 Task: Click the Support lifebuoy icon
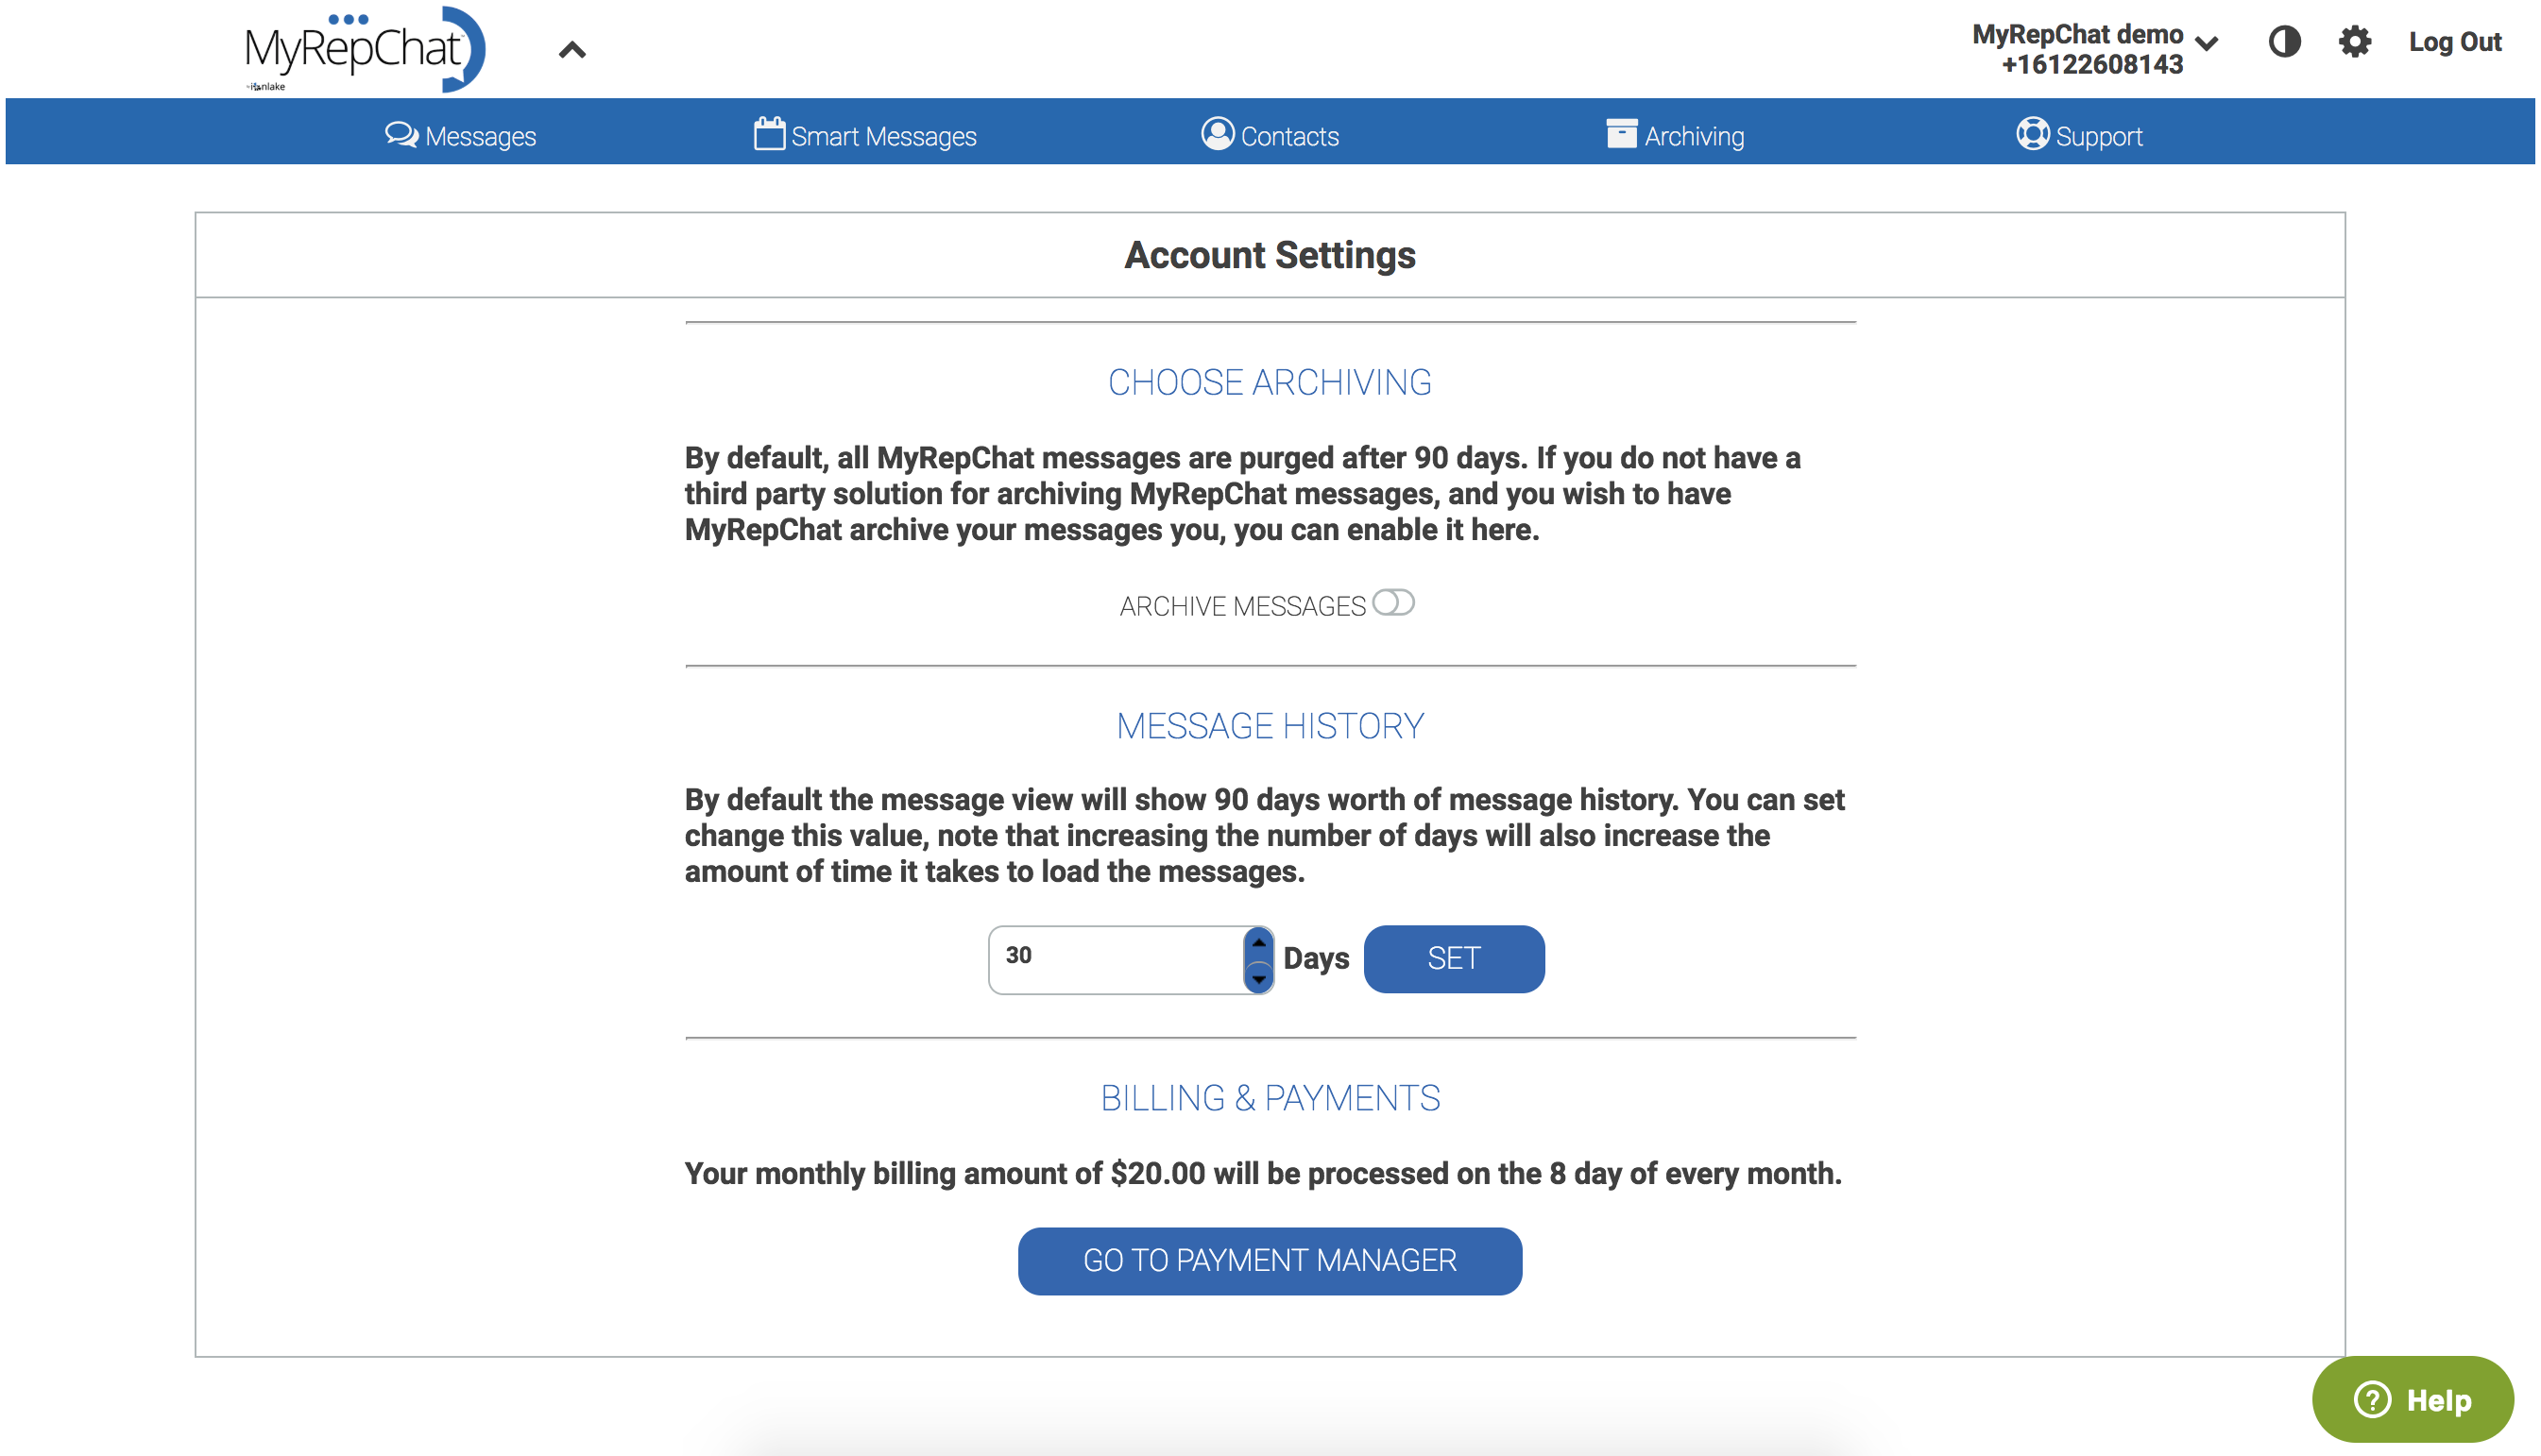[2032, 134]
